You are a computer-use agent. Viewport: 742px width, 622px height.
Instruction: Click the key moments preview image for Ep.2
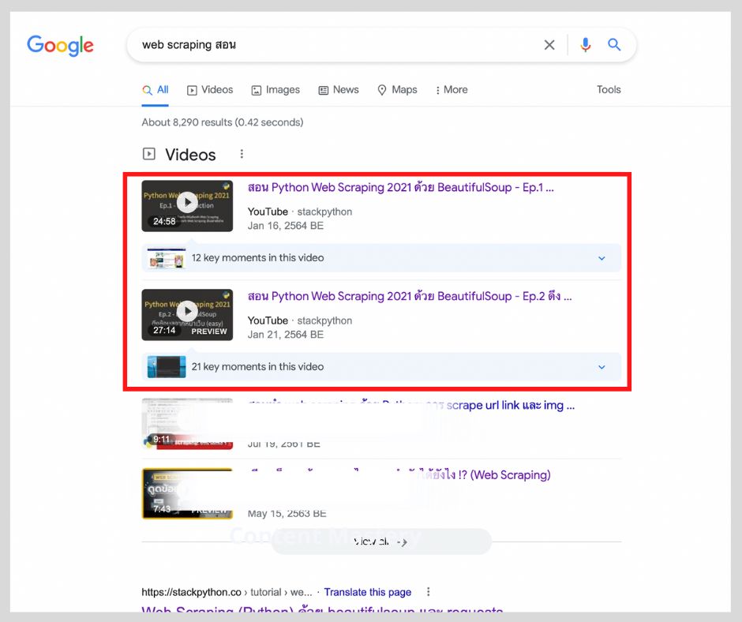166,367
